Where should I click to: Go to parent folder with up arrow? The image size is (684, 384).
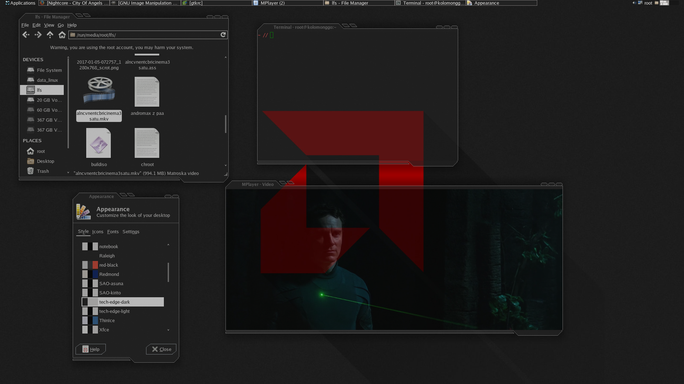pos(50,35)
